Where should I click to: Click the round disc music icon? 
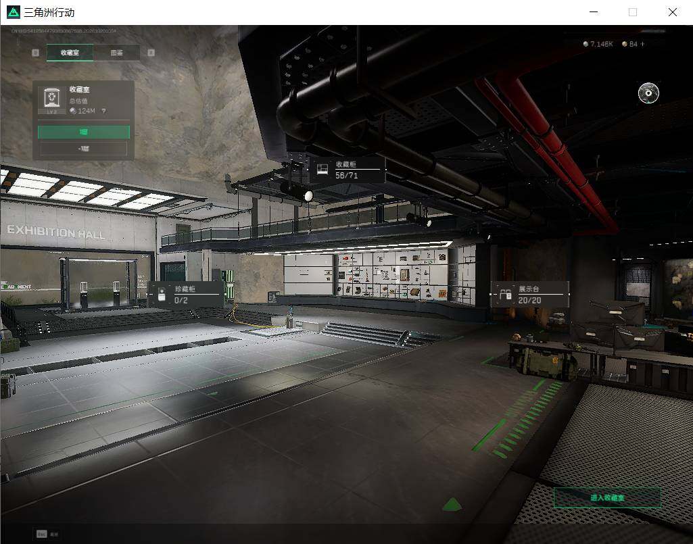(648, 93)
